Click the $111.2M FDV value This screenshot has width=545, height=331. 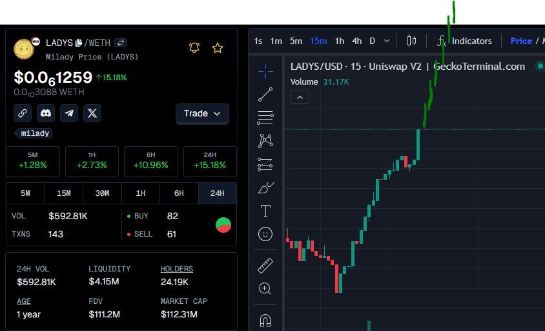coord(104,315)
